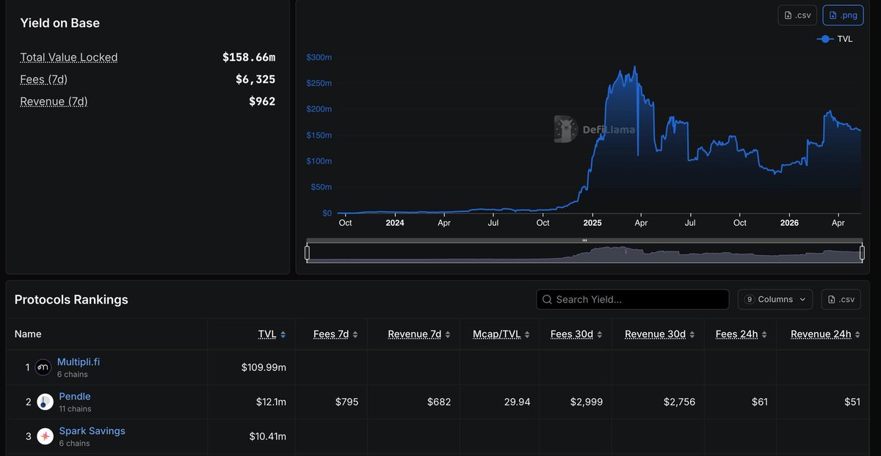
Task: Click the column count badge showing 9
Action: pos(750,299)
